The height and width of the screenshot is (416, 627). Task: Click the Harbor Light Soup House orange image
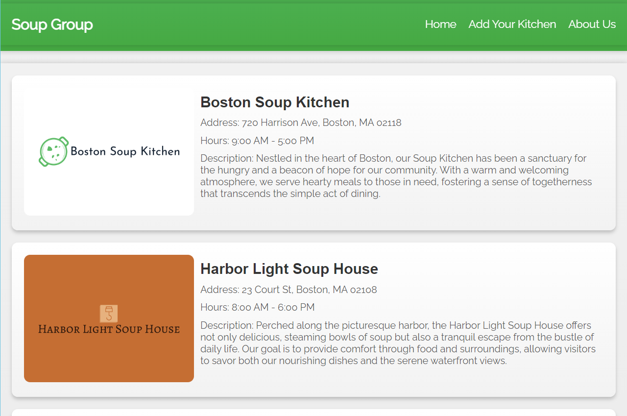tap(109, 318)
